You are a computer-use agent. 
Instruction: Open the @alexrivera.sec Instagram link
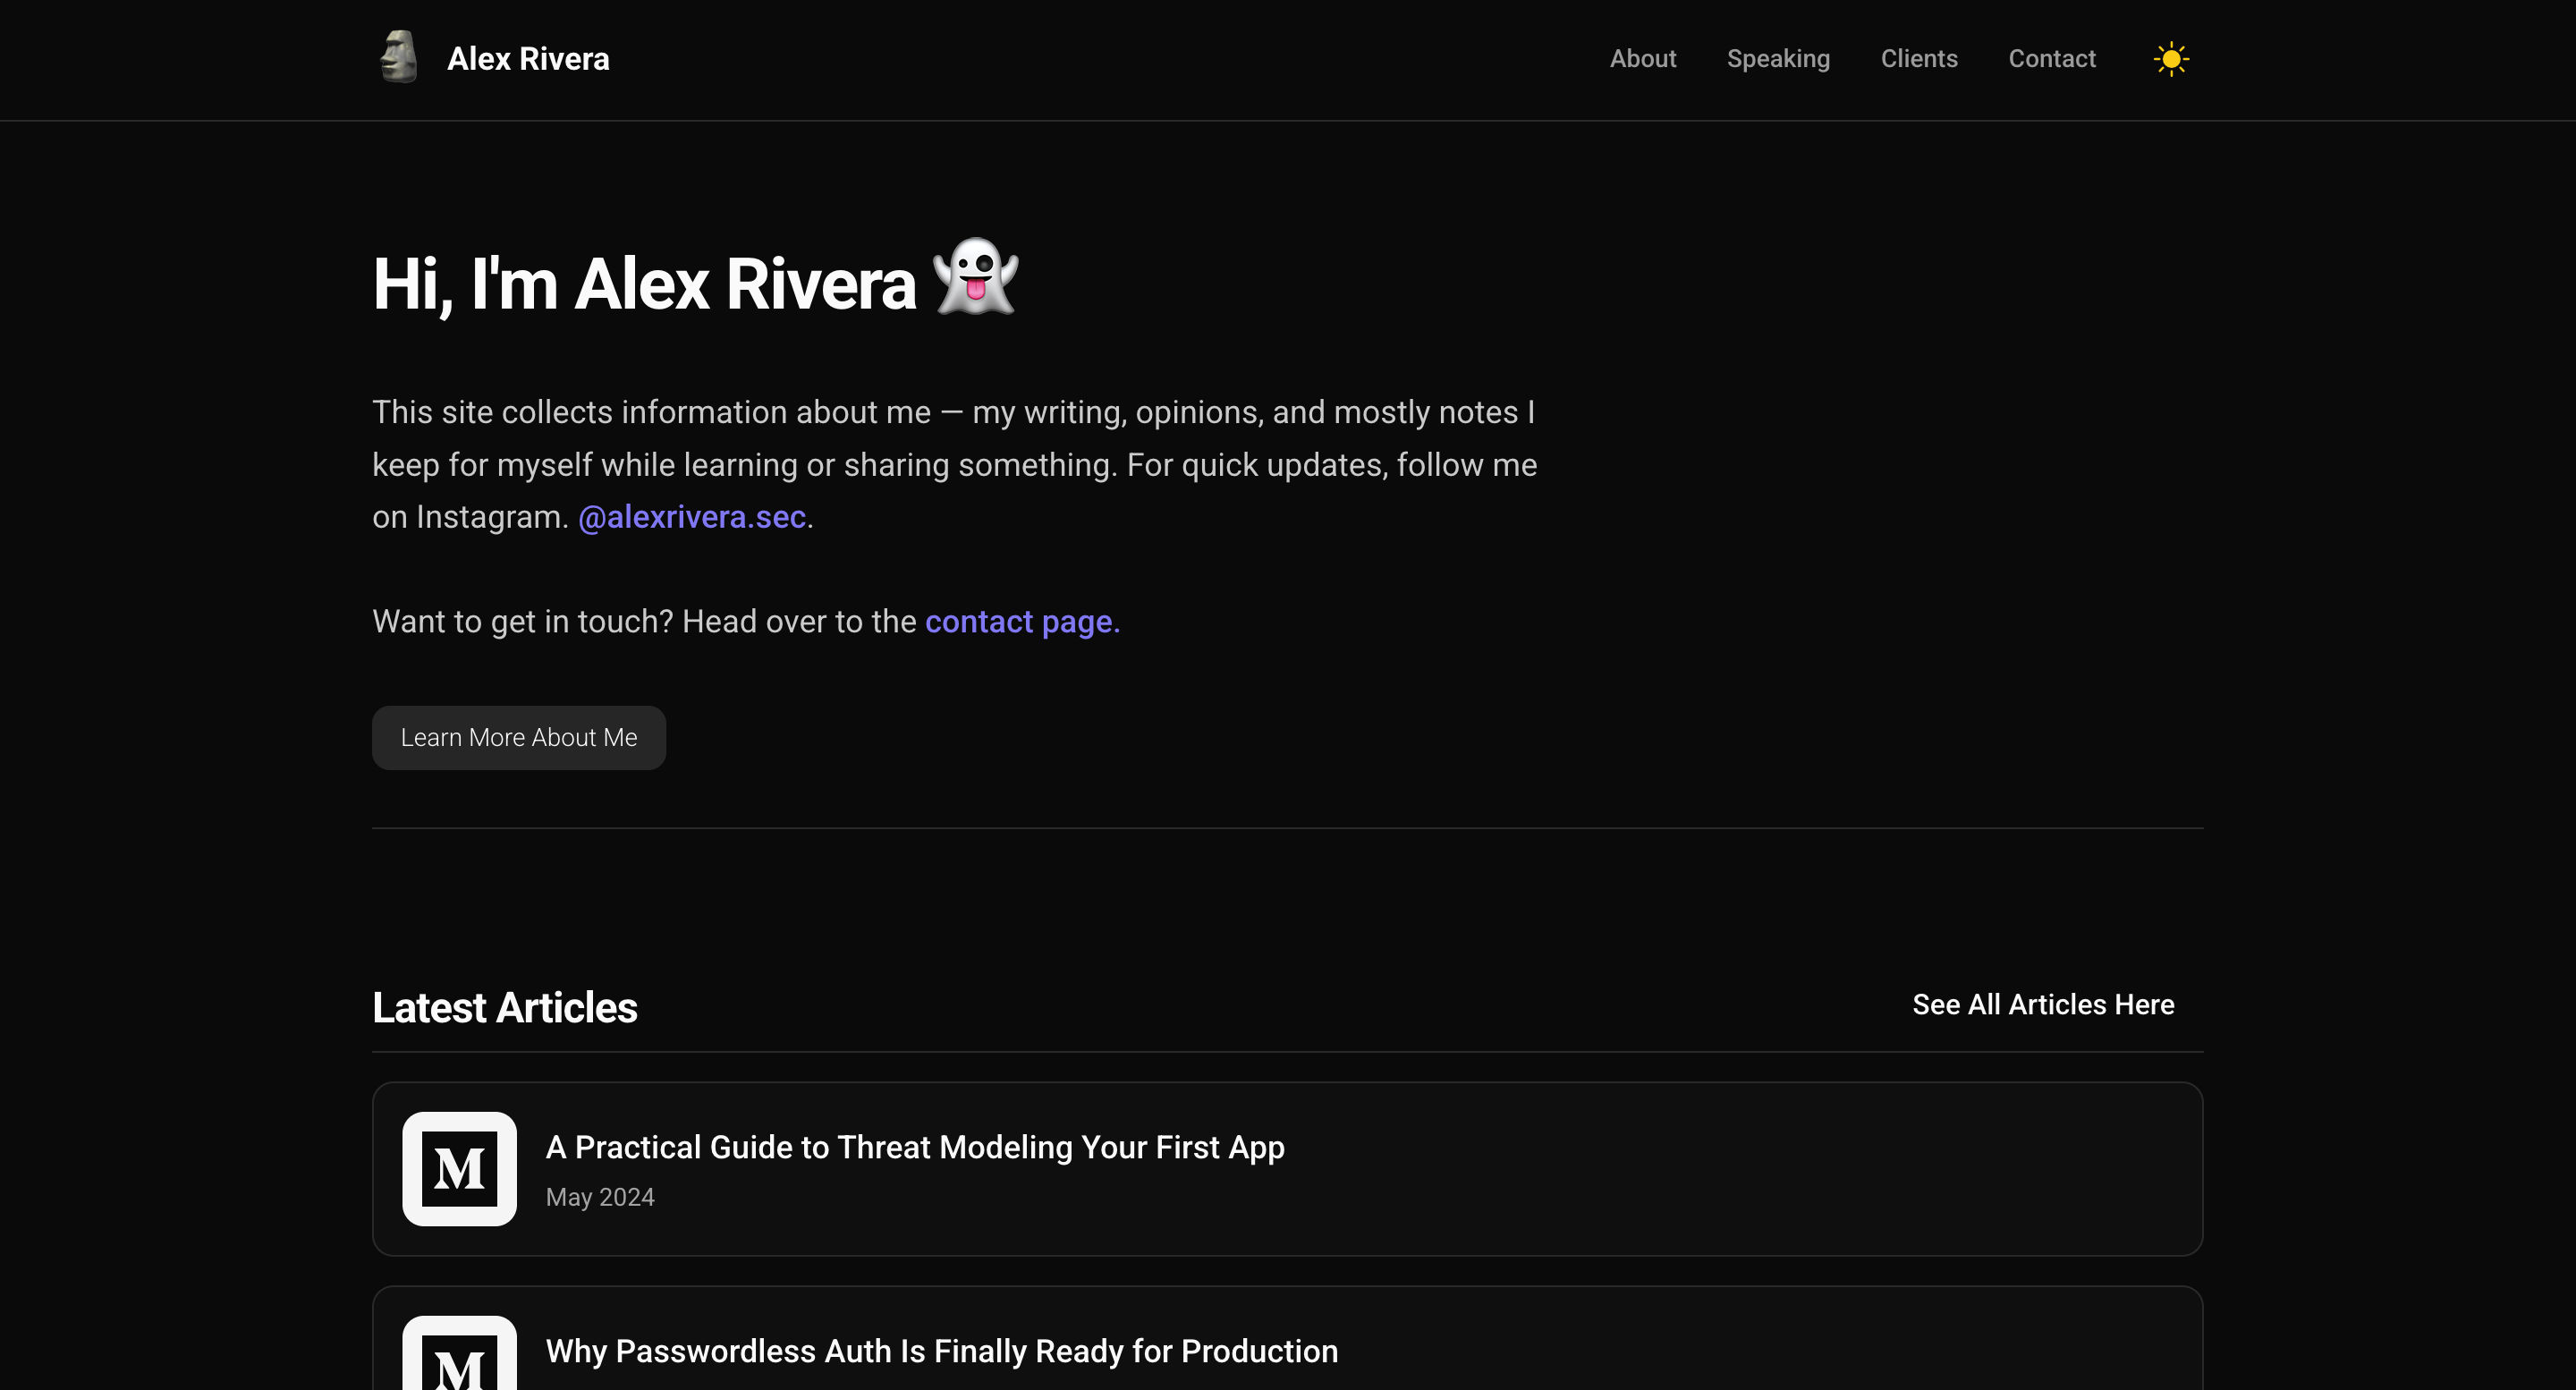(x=692, y=517)
